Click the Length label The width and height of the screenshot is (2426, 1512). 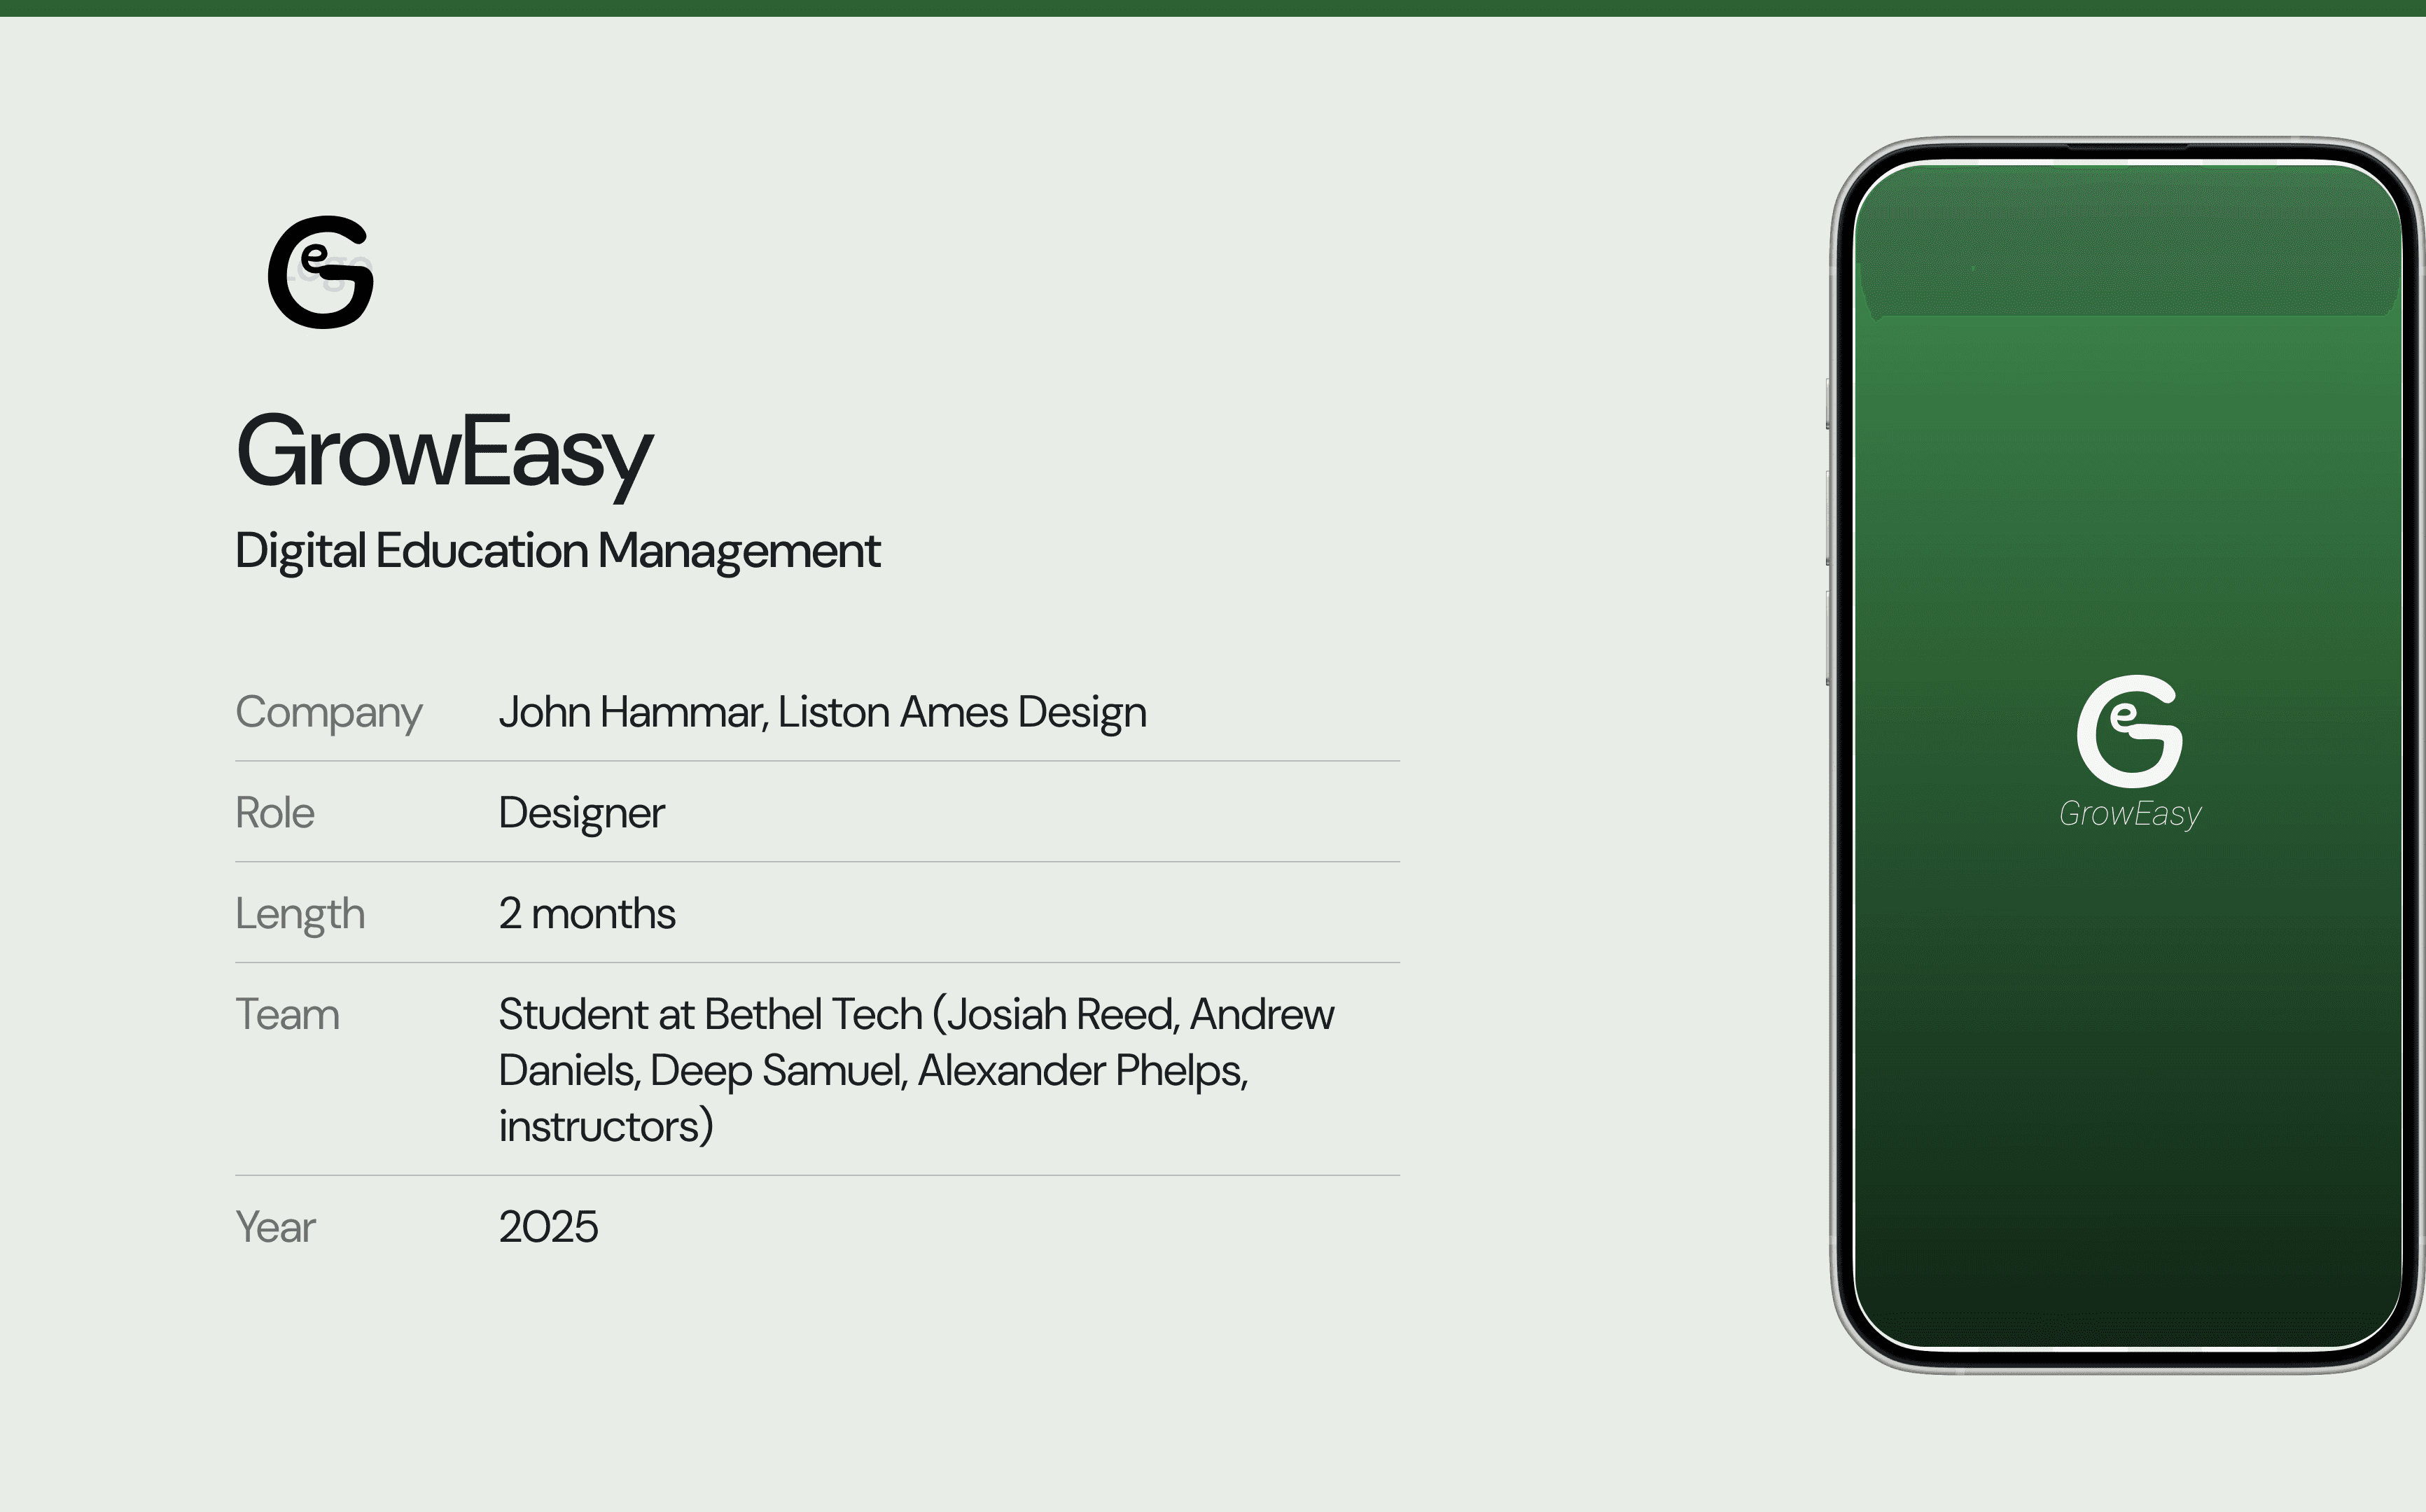(x=300, y=914)
